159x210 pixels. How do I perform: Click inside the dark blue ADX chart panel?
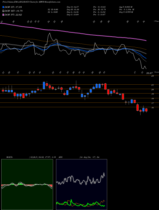coord(81,185)
